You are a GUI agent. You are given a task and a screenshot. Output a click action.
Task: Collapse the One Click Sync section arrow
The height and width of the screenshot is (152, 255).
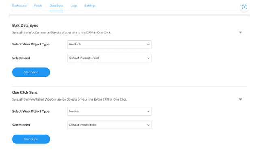240,99
